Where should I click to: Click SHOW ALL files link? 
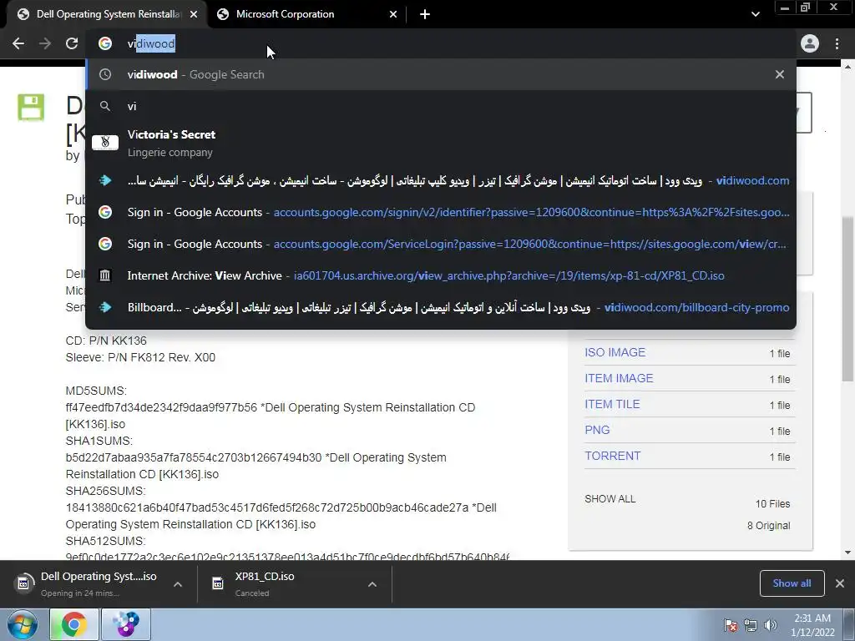[610, 499]
